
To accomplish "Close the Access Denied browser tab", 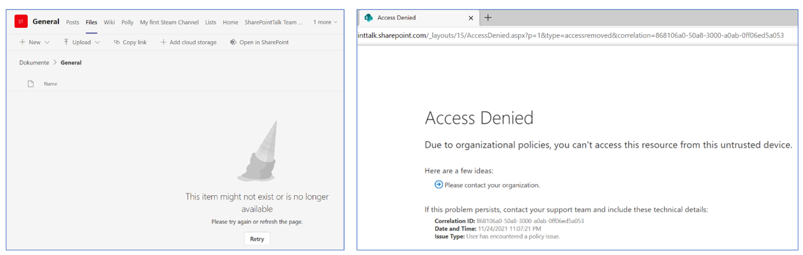I will [470, 18].
